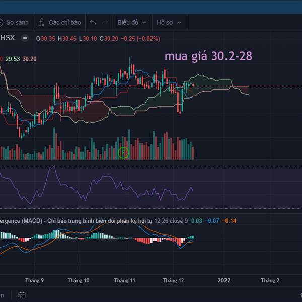Screen dimensions: 302x302
Task: Click the redo arrow icon
Action: pos(105,23)
